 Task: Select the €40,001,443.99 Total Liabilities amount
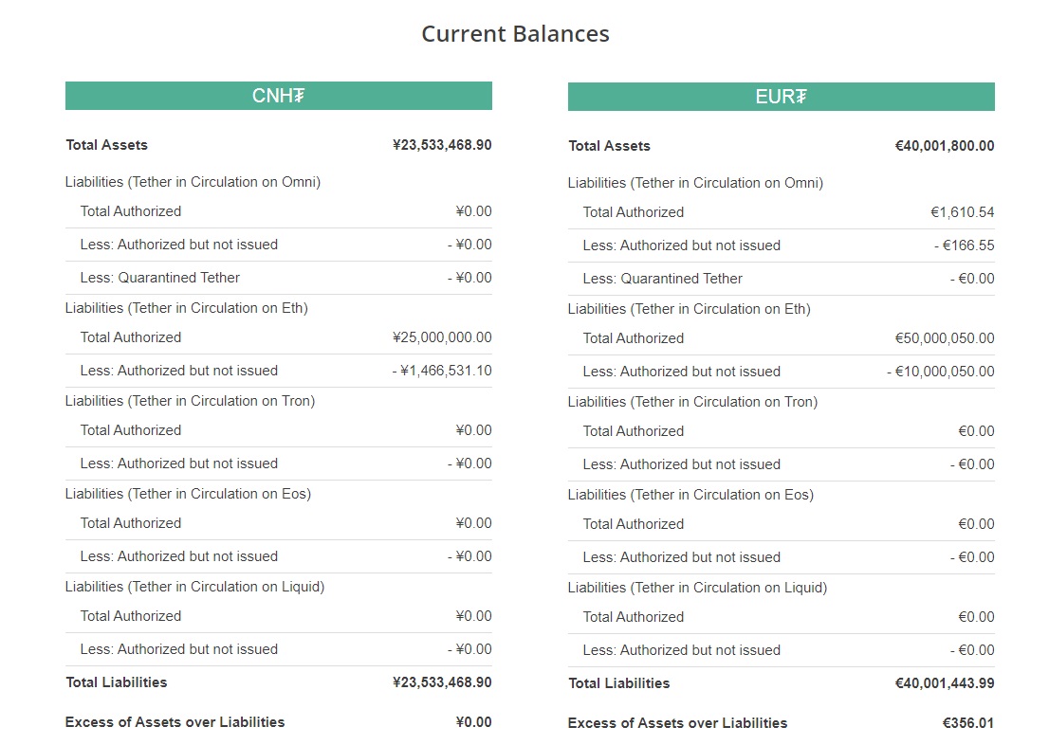(x=945, y=683)
